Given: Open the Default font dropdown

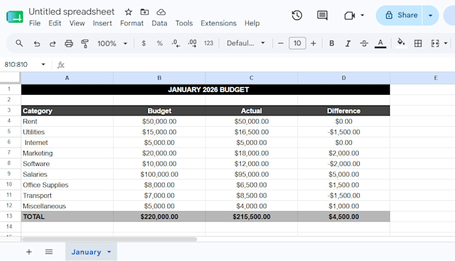Looking at the screenshot, I should click(246, 43).
